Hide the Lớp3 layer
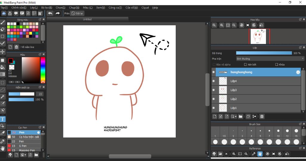Screen dimensions: 306x161 tap(213, 90)
